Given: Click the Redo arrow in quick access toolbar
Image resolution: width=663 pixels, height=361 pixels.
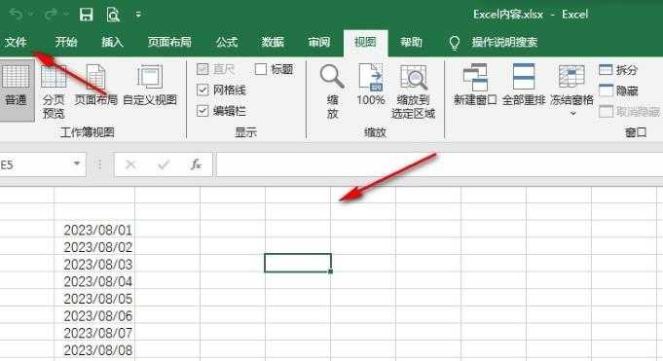Looking at the screenshot, I should 52,15.
